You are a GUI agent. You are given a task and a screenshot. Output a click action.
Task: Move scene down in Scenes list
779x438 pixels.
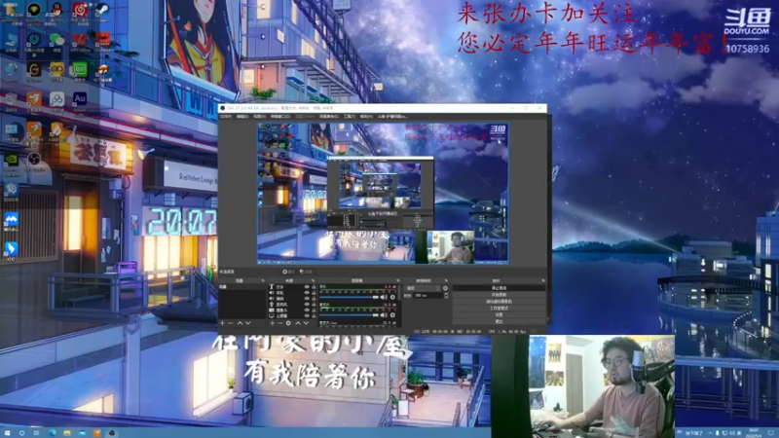pyautogui.click(x=248, y=323)
